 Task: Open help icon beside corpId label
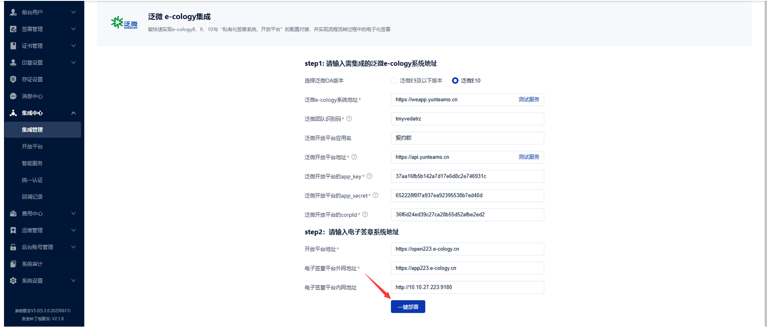[x=365, y=215]
